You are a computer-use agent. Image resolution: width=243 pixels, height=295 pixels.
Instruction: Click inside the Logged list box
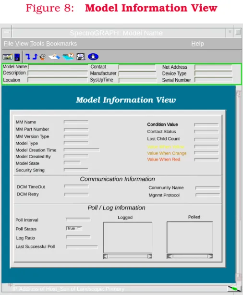[x=128, y=237]
